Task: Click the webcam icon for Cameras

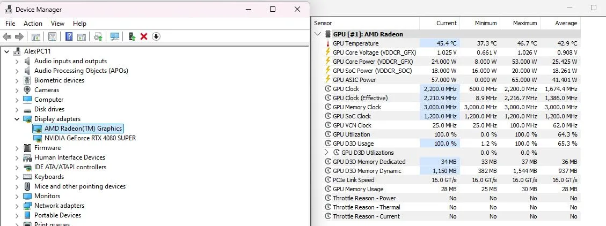Action: click(27, 90)
